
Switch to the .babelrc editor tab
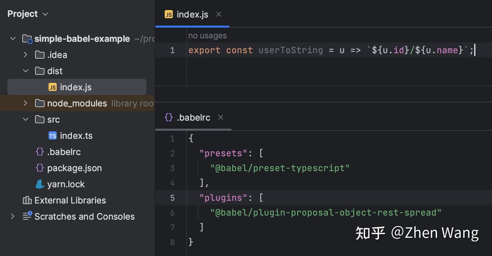click(193, 118)
